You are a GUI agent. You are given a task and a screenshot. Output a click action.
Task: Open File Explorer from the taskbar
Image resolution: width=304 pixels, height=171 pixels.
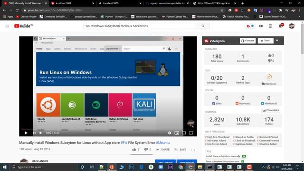click(x=200, y=167)
